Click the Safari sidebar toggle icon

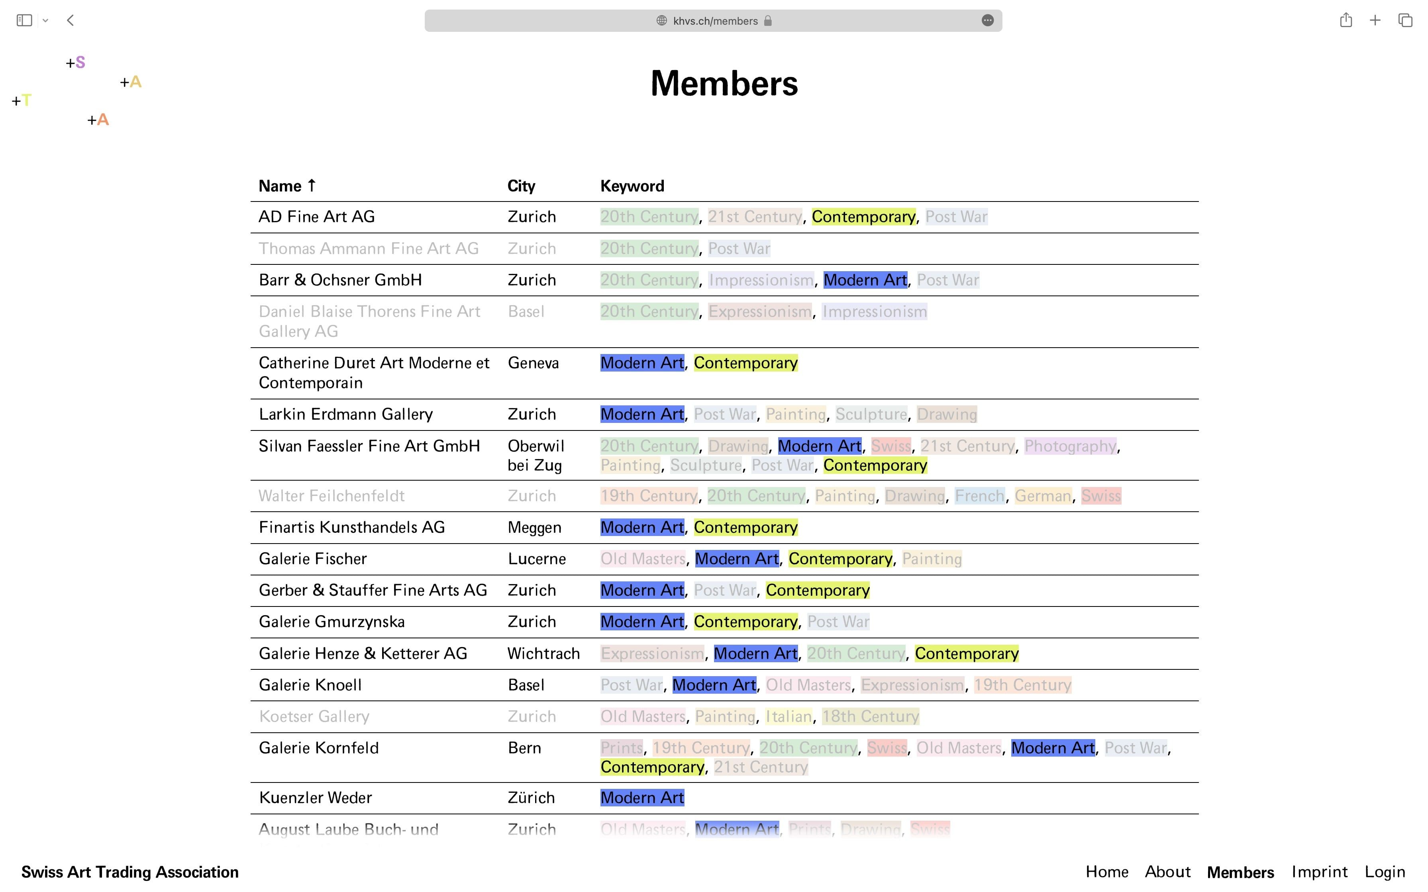[x=24, y=21]
